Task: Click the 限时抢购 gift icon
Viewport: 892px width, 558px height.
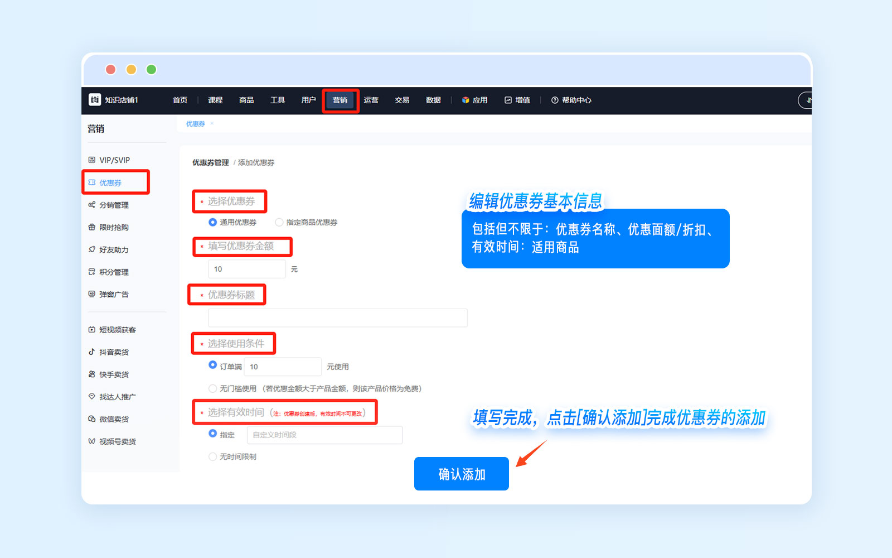Action: point(92,227)
